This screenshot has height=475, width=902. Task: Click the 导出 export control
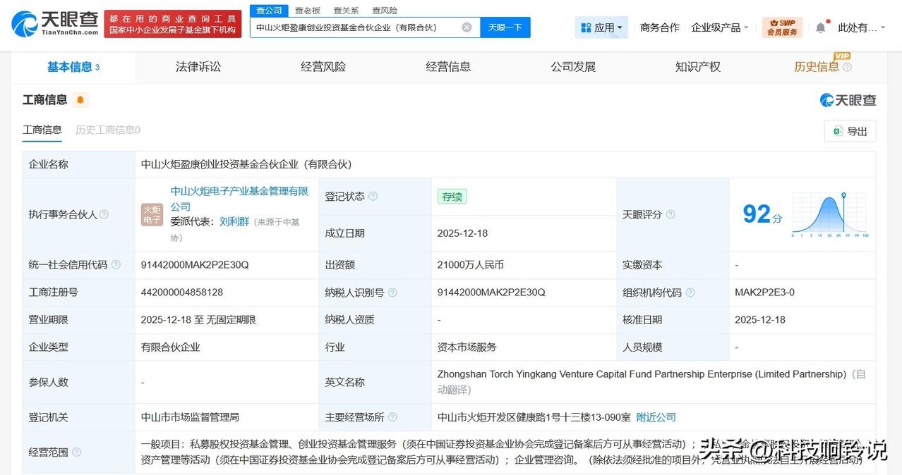(x=850, y=130)
